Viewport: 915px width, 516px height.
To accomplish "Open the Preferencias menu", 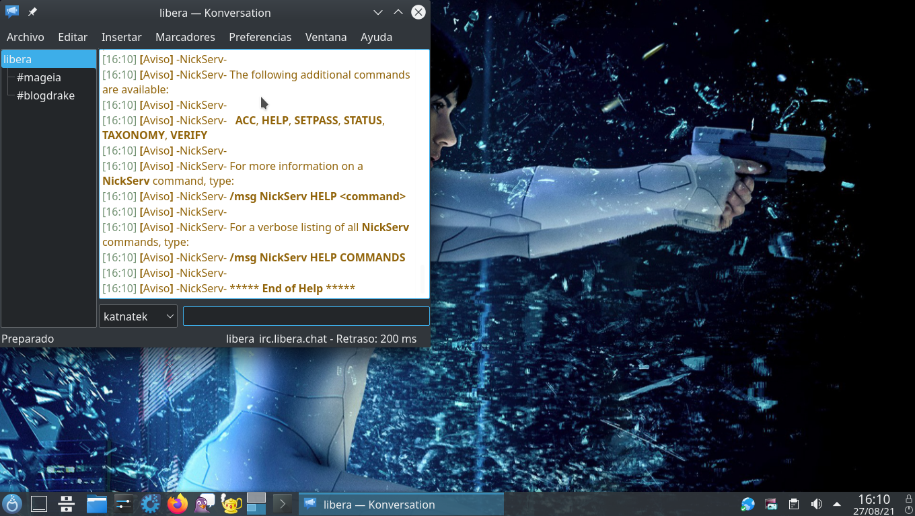I will point(260,37).
